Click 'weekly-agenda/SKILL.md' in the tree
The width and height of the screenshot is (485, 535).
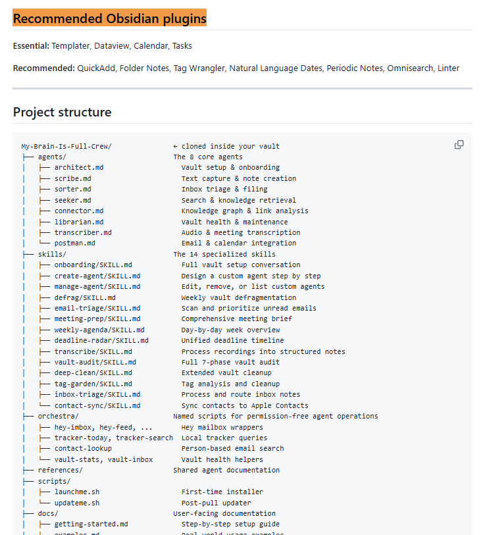[x=99, y=330]
